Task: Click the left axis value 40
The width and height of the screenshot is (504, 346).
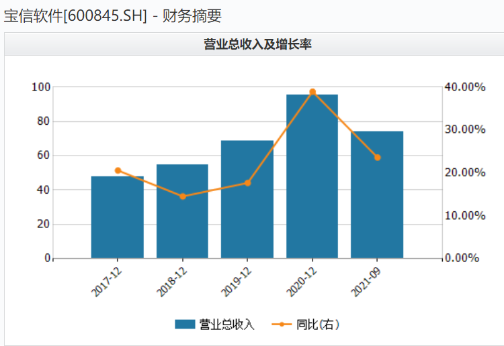Action: pos(44,190)
